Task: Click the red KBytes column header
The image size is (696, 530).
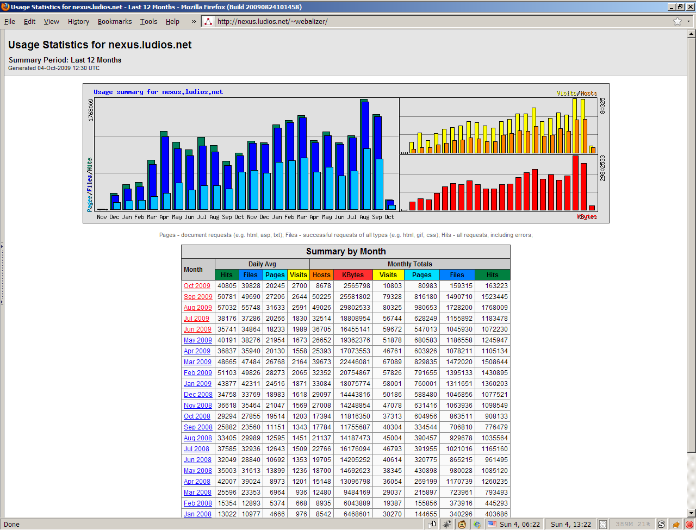Action: (353, 275)
